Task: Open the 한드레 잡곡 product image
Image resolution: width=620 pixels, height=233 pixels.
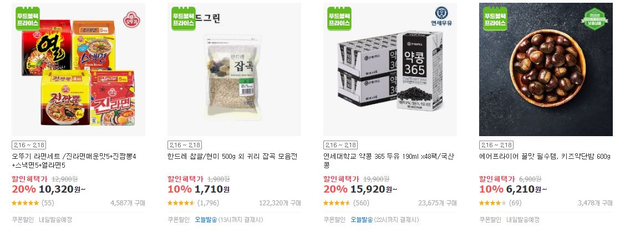Action: point(234,70)
